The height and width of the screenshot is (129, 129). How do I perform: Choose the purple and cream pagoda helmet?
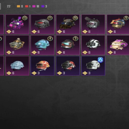pos(118,45)
